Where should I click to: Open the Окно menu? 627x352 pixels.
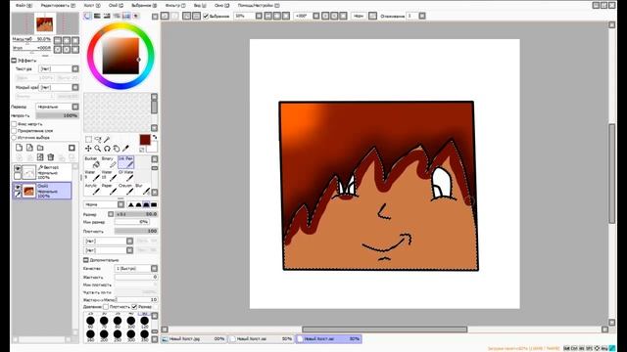(x=221, y=6)
